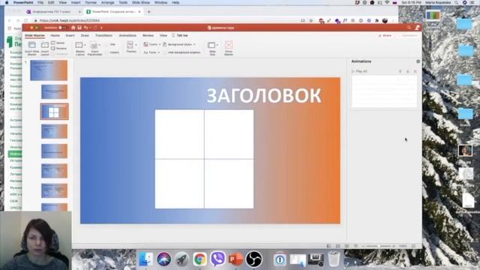Click Insert Placeholder icon
Screen dimensions: 480x270
(94, 46)
